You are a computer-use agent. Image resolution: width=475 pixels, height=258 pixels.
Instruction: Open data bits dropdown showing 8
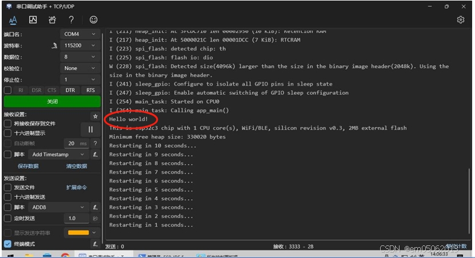(x=80, y=57)
